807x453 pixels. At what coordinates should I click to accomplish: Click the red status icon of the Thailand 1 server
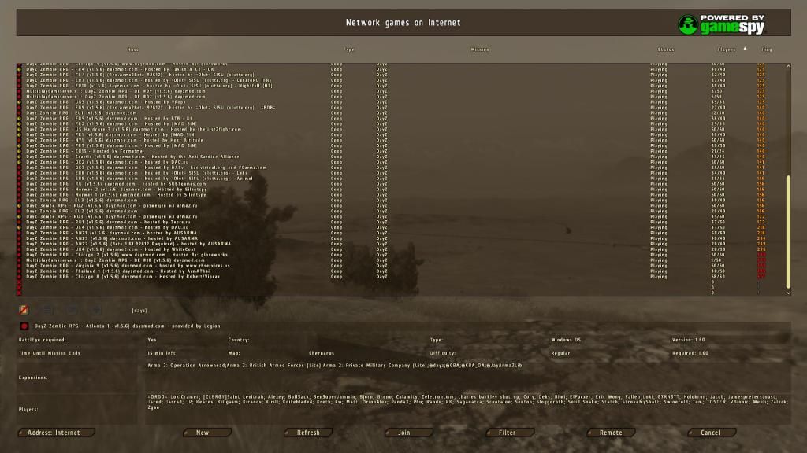(19, 271)
